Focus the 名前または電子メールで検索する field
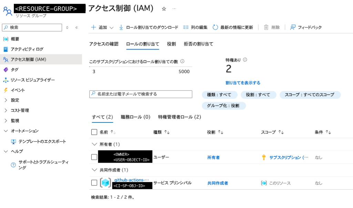Screen dimensions: 353x208 pyautogui.click(x=141, y=94)
